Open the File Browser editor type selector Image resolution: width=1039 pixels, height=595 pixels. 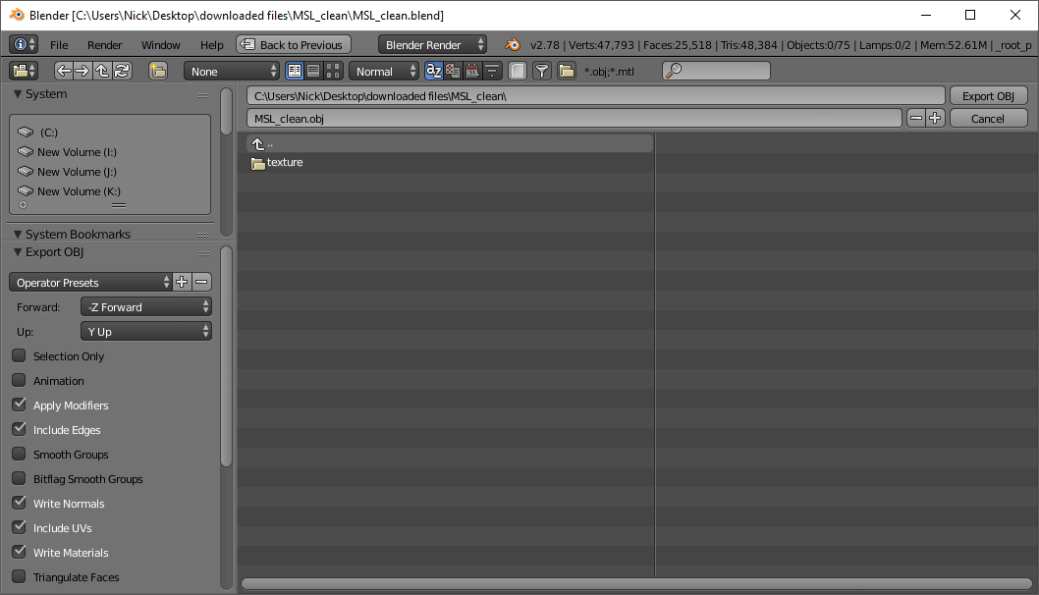point(24,71)
